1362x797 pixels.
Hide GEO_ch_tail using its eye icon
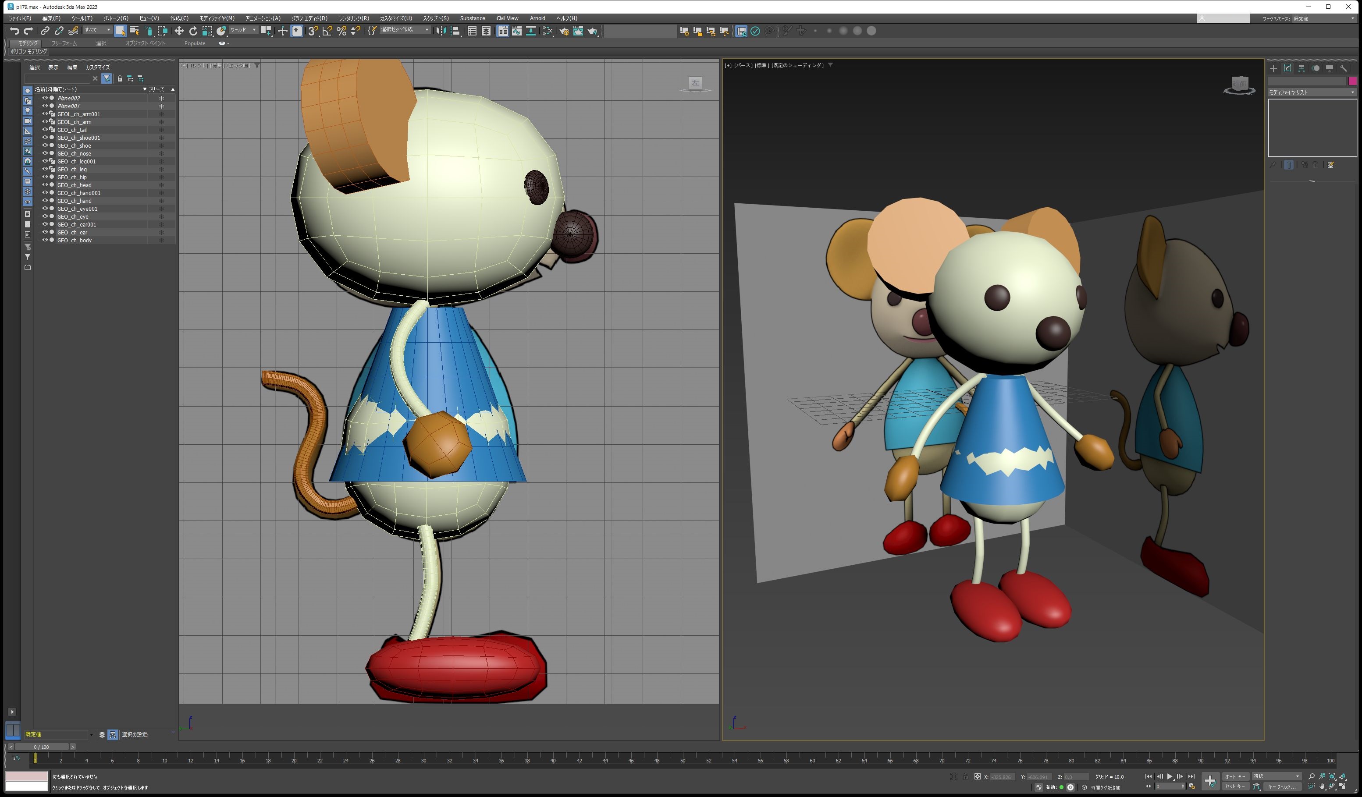(45, 130)
